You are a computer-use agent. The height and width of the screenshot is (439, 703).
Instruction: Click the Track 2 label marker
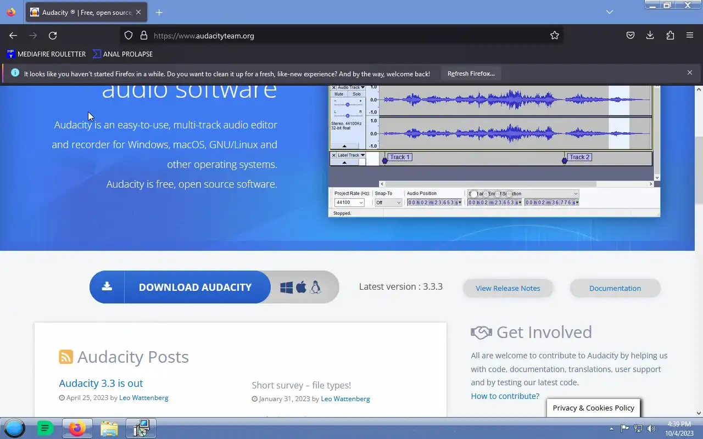tap(579, 157)
